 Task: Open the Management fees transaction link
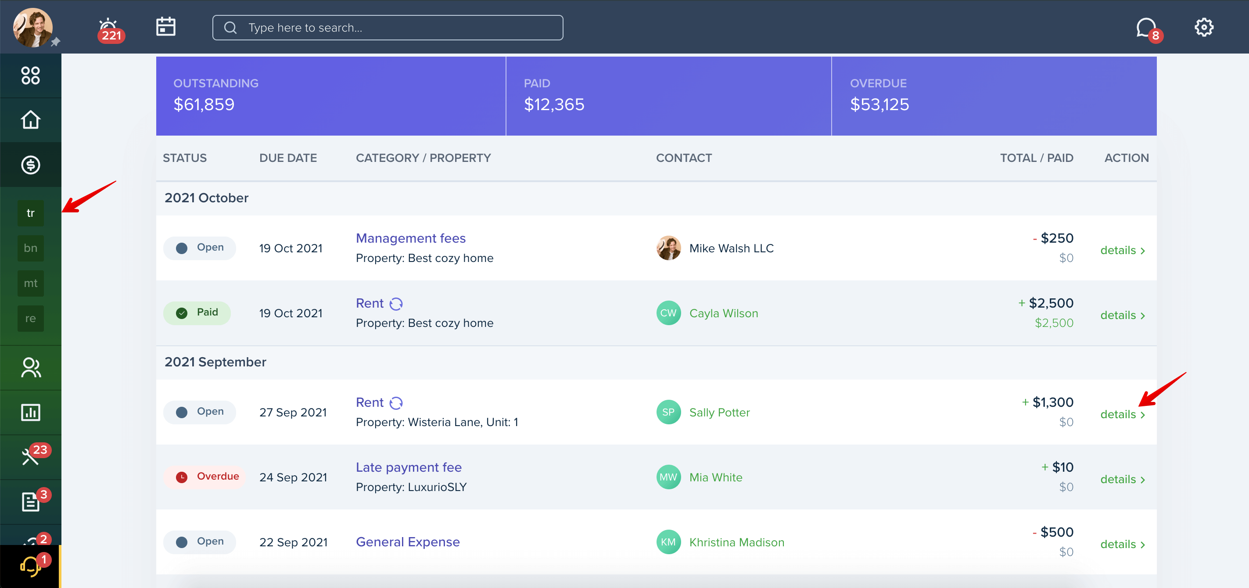pos(411,238)
